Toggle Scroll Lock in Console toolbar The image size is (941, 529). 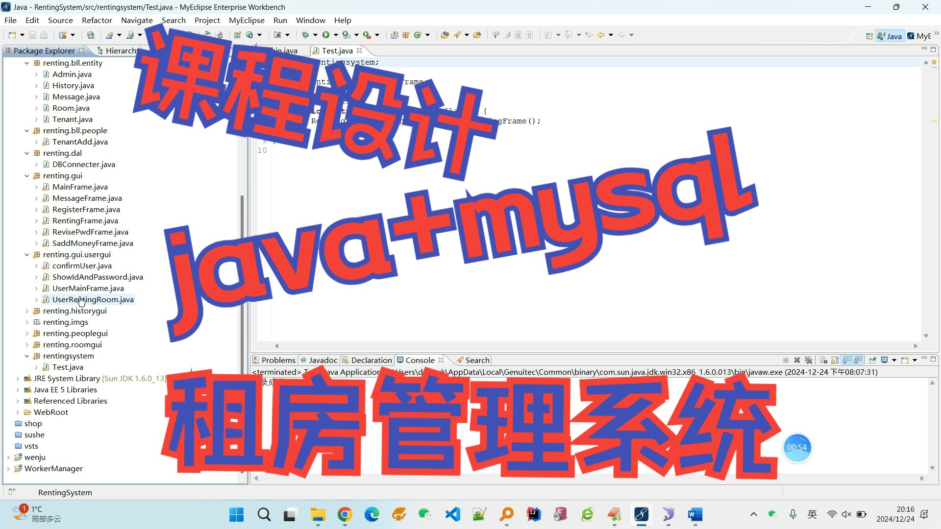[835, 360]
